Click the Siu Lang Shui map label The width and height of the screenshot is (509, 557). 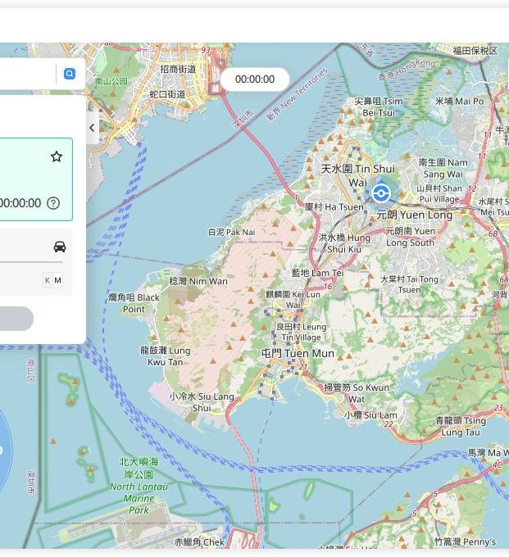pyautogui.click(x=202, y=401)
